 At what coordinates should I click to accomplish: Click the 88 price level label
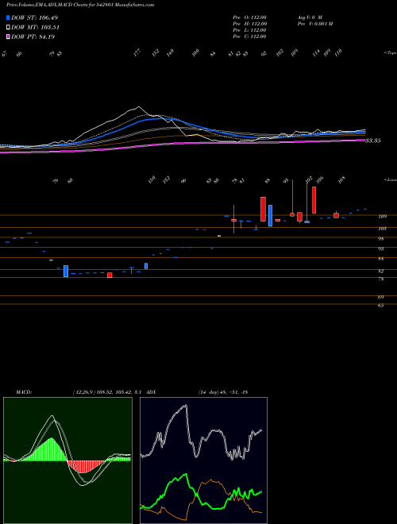pyautogui.click(x=380, y=259)
